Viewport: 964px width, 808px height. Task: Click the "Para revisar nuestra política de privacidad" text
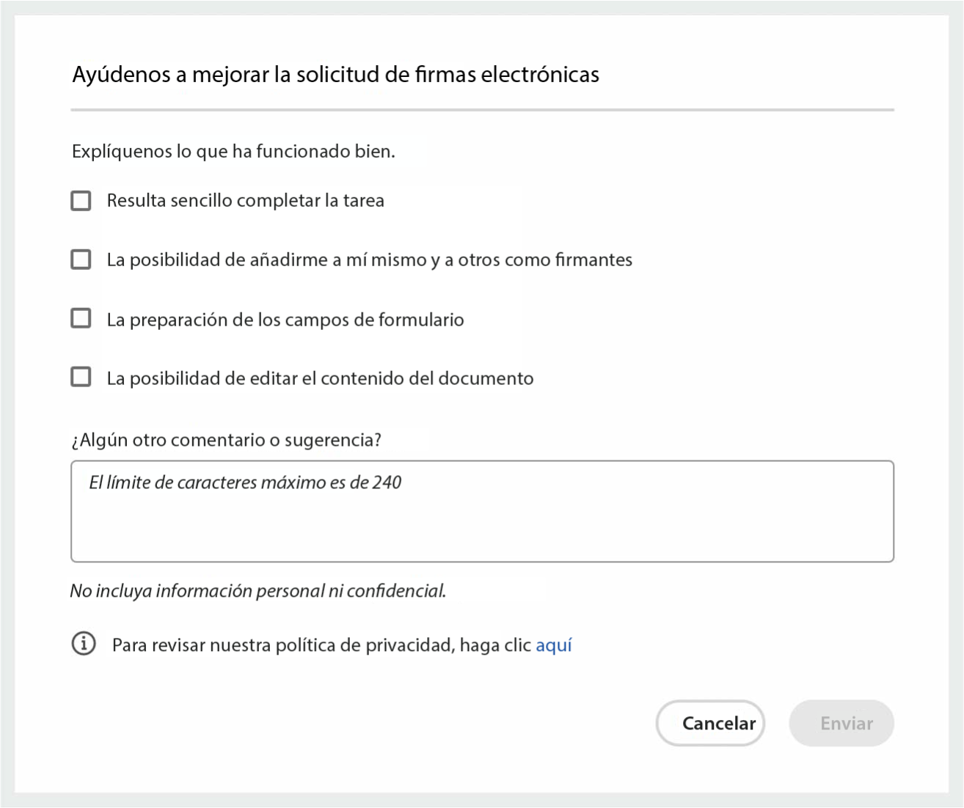click(321, 645)
